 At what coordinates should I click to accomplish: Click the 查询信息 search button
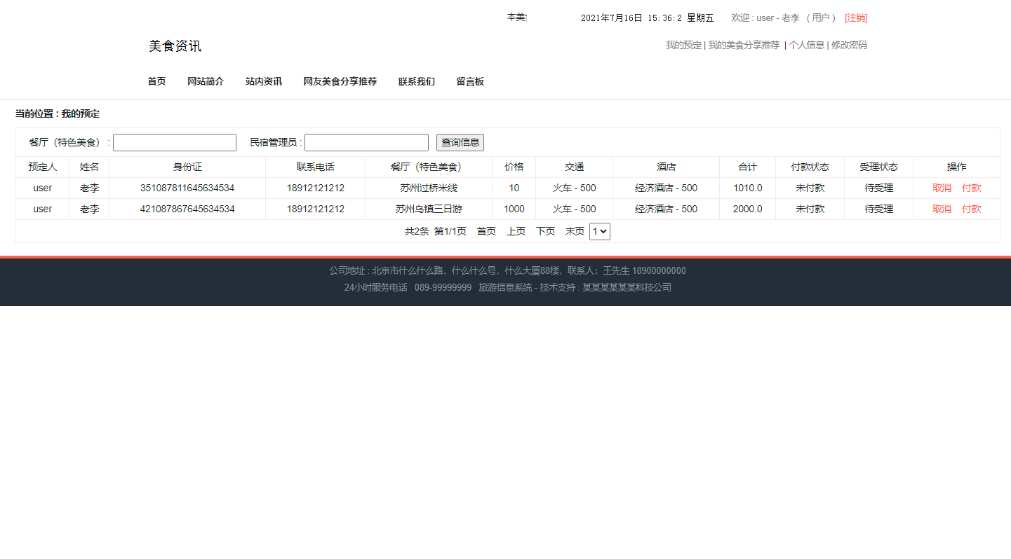pyautogui.click(x=460, y=143)
